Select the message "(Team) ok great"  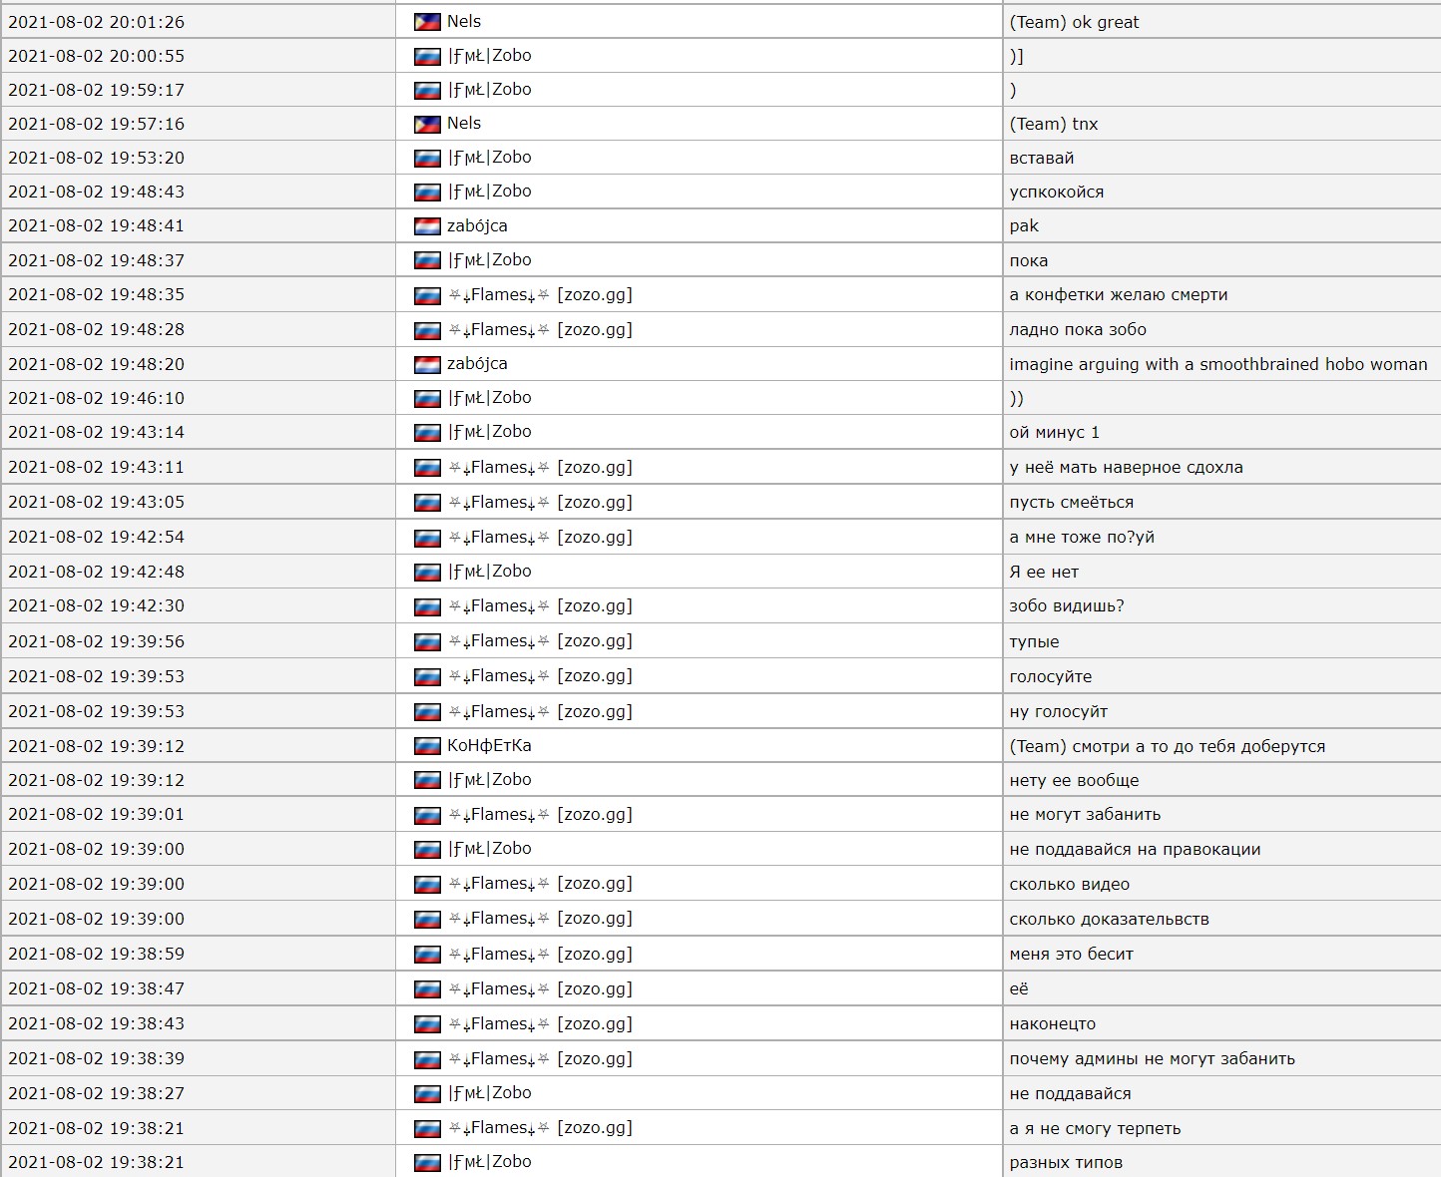click(x=1074, y=22)
